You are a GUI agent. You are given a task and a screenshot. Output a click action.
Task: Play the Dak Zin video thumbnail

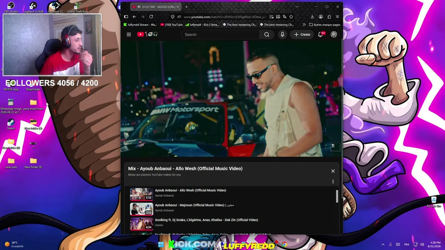coord(141,224)
